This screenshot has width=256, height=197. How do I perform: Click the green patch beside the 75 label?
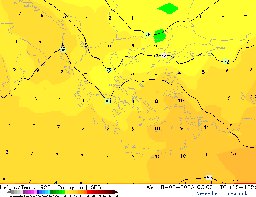(159, 36)
